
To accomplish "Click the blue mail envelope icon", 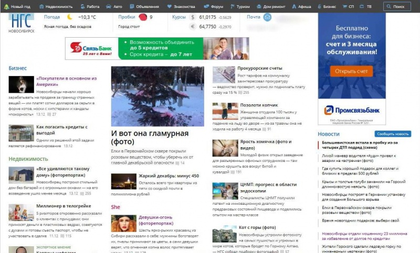I will pos(267,17).
